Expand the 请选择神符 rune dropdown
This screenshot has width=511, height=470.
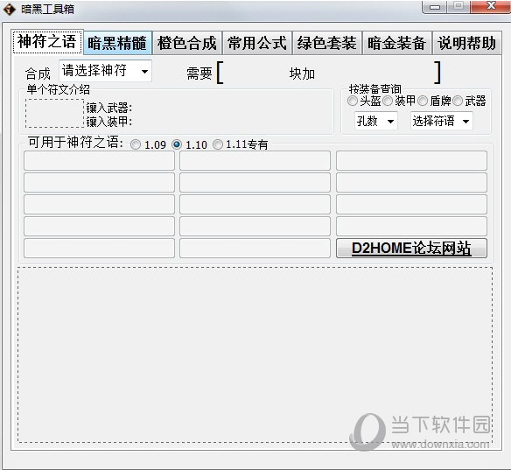point(105,71)
